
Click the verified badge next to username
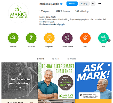(x=61, y=4)
